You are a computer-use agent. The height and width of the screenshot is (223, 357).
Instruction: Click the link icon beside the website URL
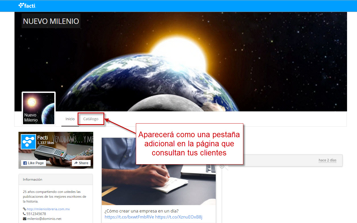24,209
